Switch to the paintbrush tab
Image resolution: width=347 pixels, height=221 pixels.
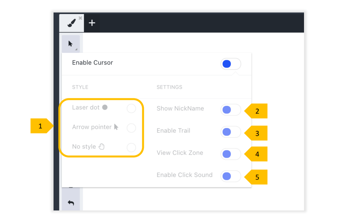(71, 23)
